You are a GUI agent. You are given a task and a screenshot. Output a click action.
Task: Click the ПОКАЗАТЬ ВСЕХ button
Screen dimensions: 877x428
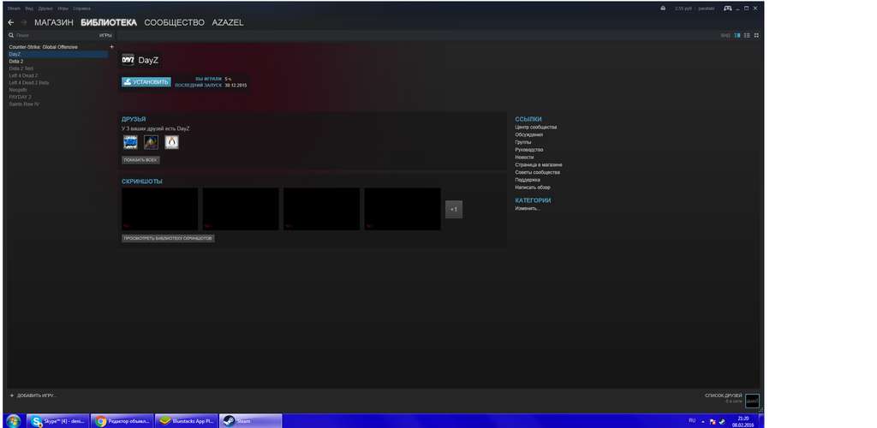(141, 160)
